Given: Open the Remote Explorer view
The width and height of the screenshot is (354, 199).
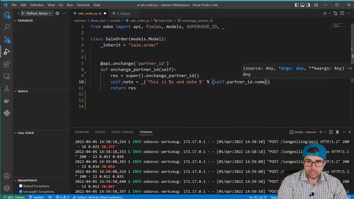Looking at the screenshot, I should (7, 76).
